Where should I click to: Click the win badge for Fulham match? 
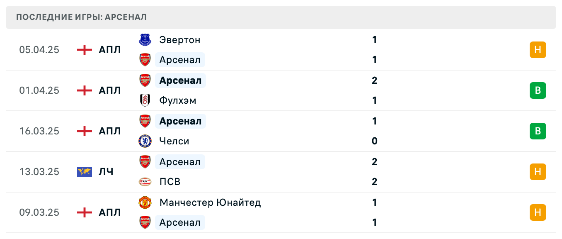[538, 90]
